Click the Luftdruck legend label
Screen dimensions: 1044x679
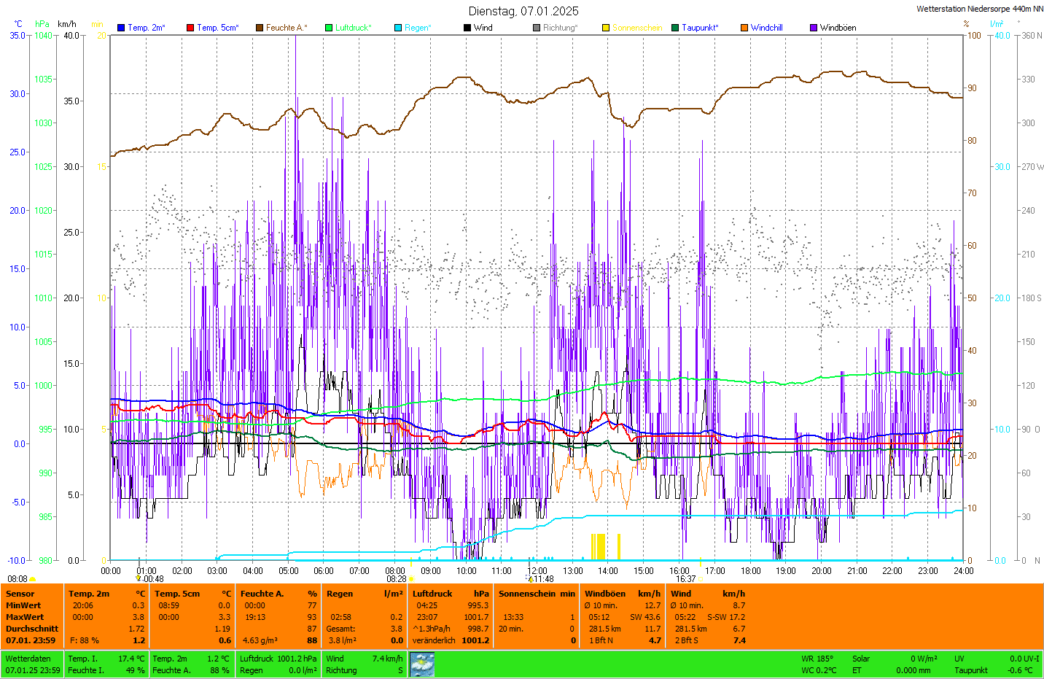(353, 28)
